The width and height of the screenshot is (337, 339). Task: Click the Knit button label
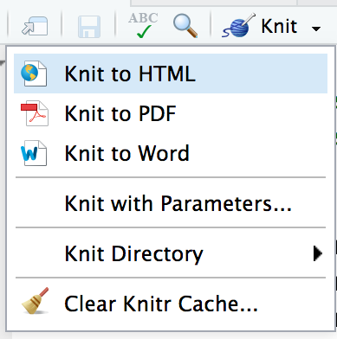point(279,27)
